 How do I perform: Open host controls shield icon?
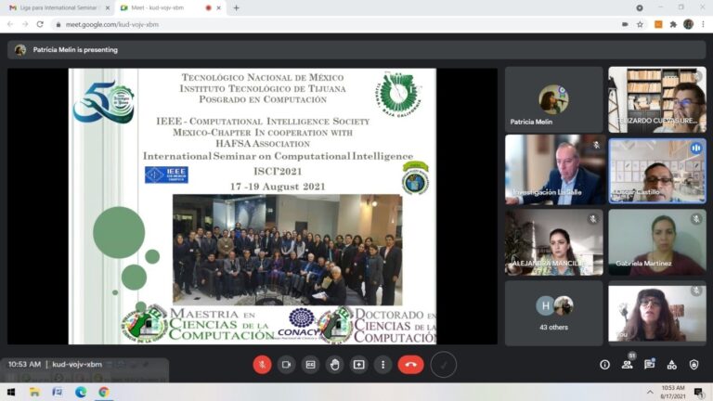click(x=694, y=365)
